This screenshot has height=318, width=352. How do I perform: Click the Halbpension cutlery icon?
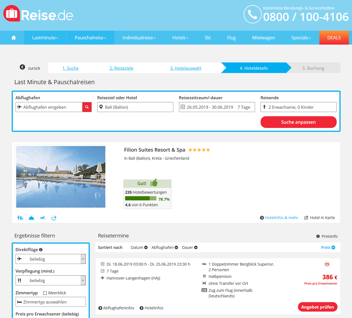click(204, 276)
